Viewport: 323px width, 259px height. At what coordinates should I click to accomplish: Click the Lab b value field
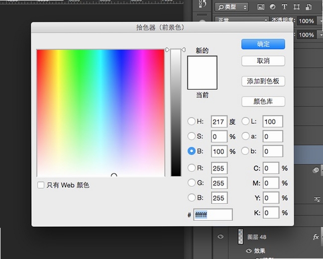[273, 152]
